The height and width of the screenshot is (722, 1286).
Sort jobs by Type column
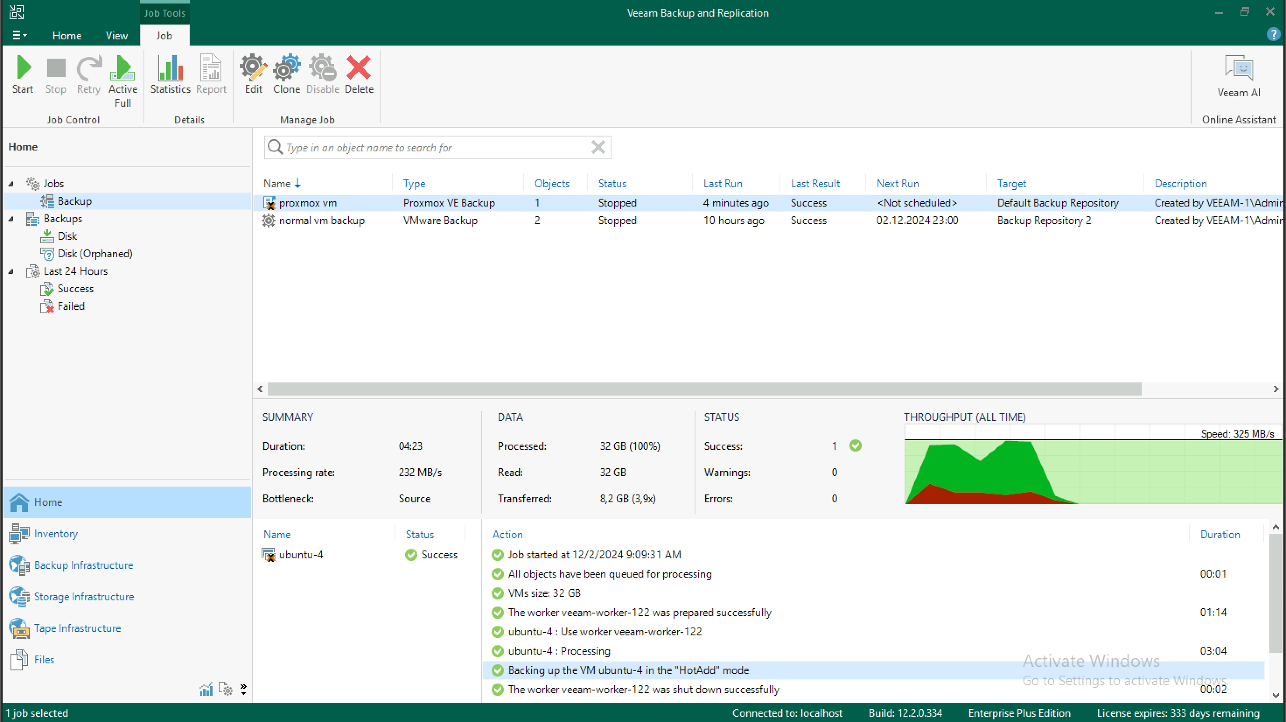click(414, 184)
